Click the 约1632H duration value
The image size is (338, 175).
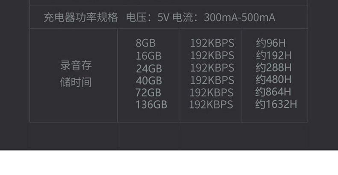276,104
